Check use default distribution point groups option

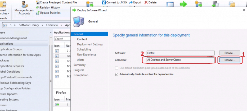[x=117, y=68]
